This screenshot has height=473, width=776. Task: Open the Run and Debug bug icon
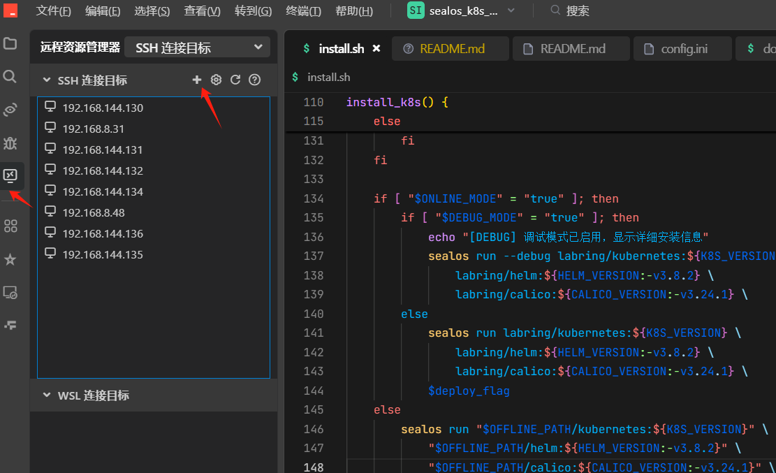10,143
